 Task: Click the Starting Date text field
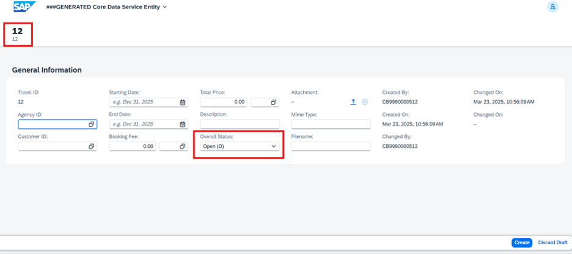(x=143, y=103)
